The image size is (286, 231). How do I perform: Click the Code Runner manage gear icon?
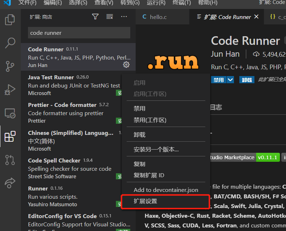(x=126, y=65)
